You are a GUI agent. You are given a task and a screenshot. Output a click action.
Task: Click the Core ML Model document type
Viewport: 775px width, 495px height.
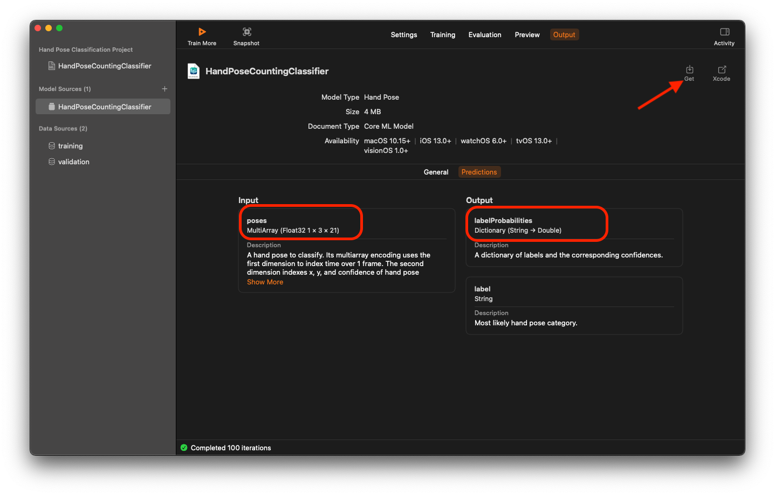(389, 127)
